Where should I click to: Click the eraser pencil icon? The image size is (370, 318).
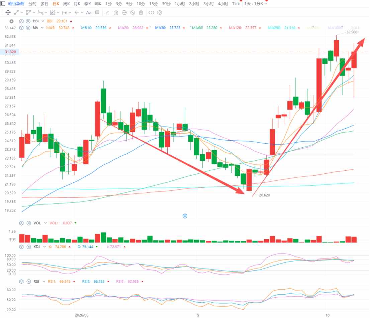point(107,12)
